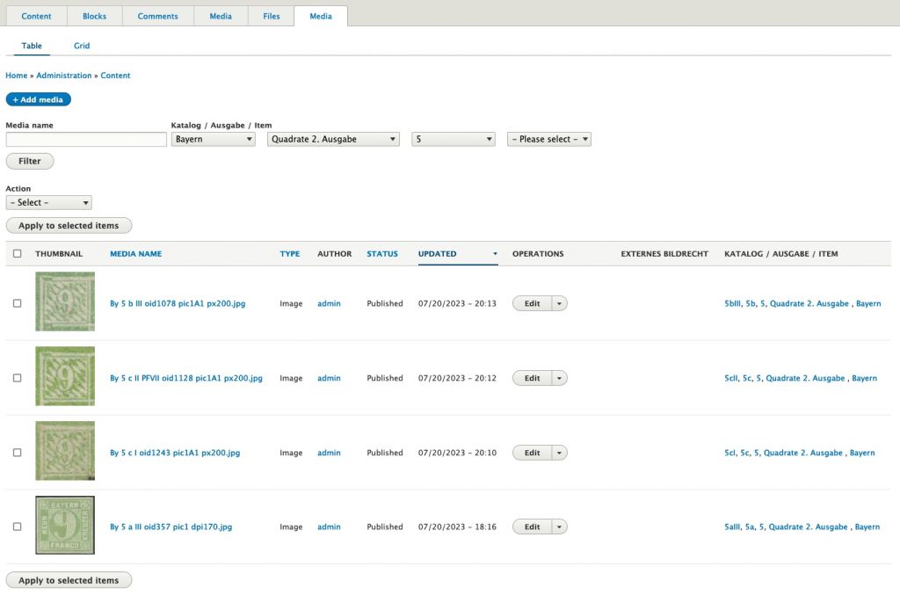This screenshot has width=900, height=603.
Task: Check the By 5 c I row checkbox
Action: (x=18, y=453)
